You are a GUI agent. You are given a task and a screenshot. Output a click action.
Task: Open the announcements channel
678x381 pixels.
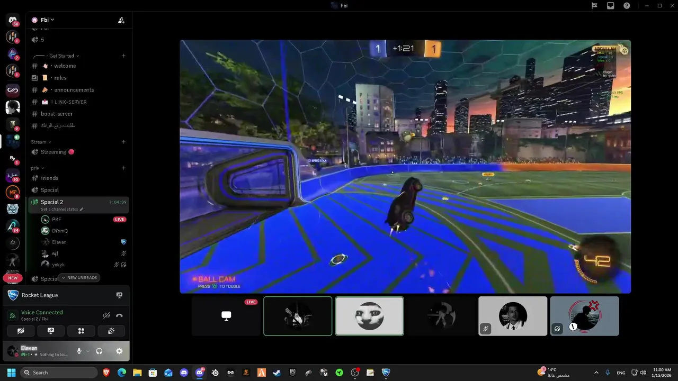(x=78, y=90)
